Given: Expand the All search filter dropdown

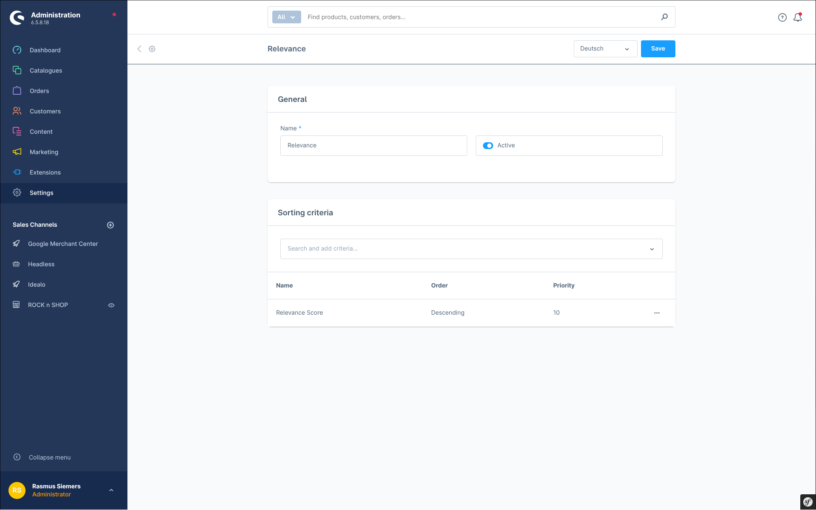Looking at the screenshot, I should pos(286,17).
